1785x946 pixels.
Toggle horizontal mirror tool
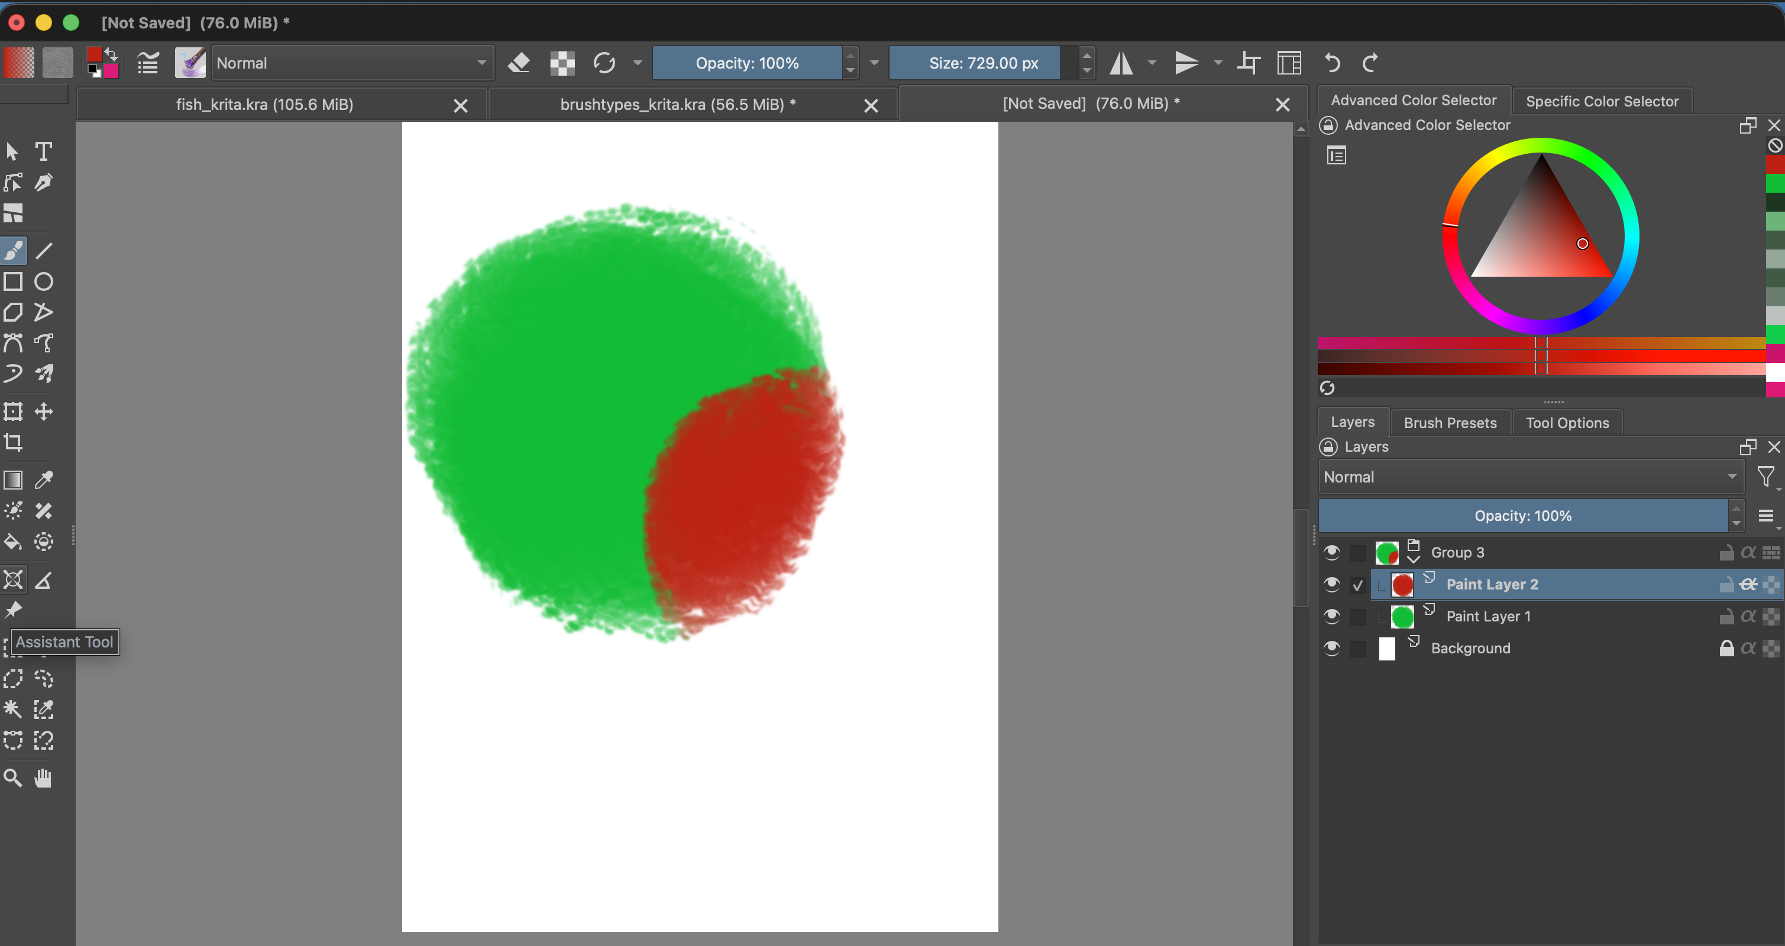pos(1121,63)
